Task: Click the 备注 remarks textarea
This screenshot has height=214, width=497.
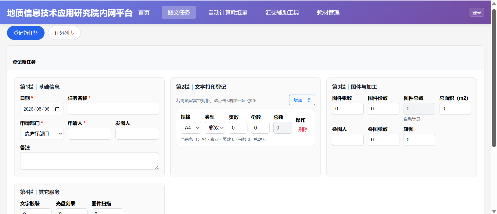Action: click(90, 161)
